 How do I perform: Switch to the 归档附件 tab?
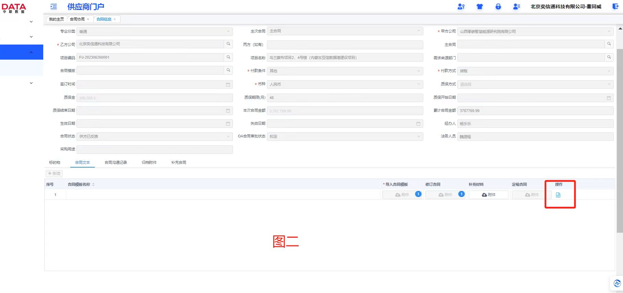tap(149, 162)
